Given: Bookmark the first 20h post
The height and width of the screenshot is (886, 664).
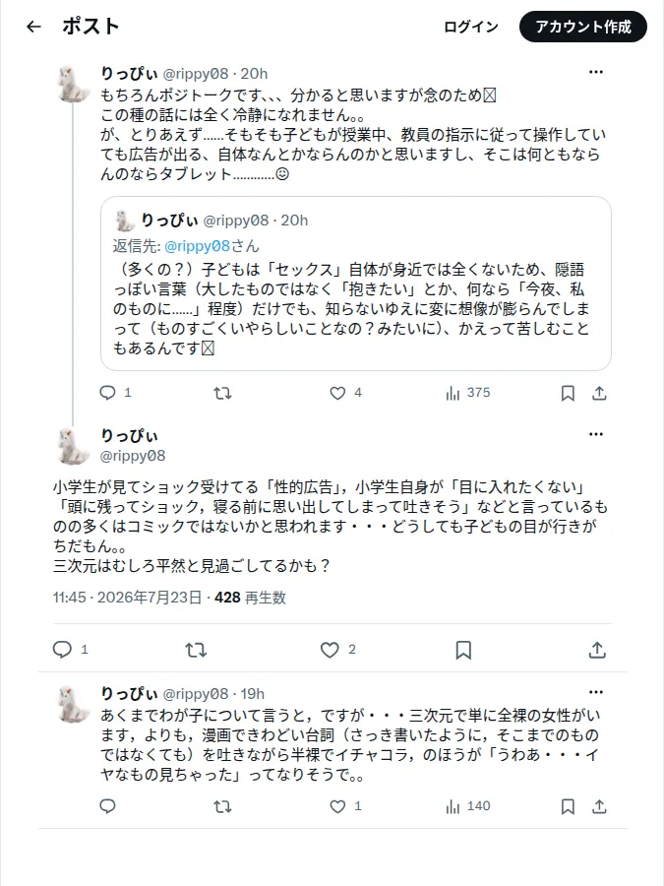Looking at the screenshot, I should point(568,393).
